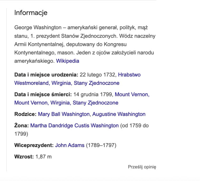
Task: Open Mount Vernon link right after 14 grudnia 1799
Action: tap(132, 94)
